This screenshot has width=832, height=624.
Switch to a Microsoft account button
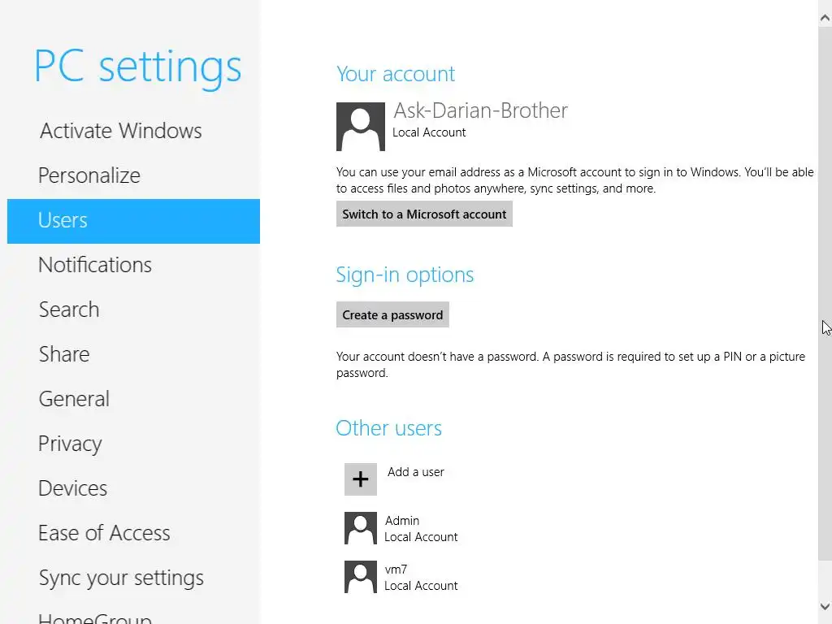[424, 214]
